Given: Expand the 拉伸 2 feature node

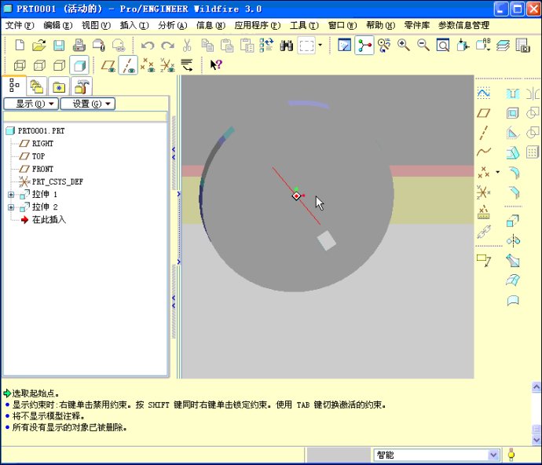Looking at the screenshot, I should (11, 207).
